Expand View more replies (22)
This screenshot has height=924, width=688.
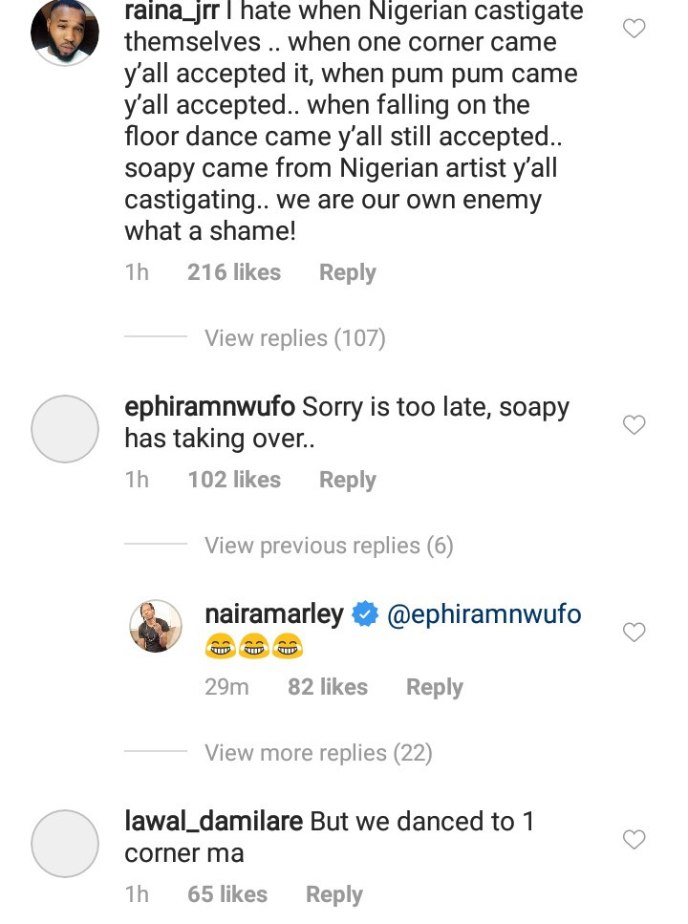click(318, 753)
